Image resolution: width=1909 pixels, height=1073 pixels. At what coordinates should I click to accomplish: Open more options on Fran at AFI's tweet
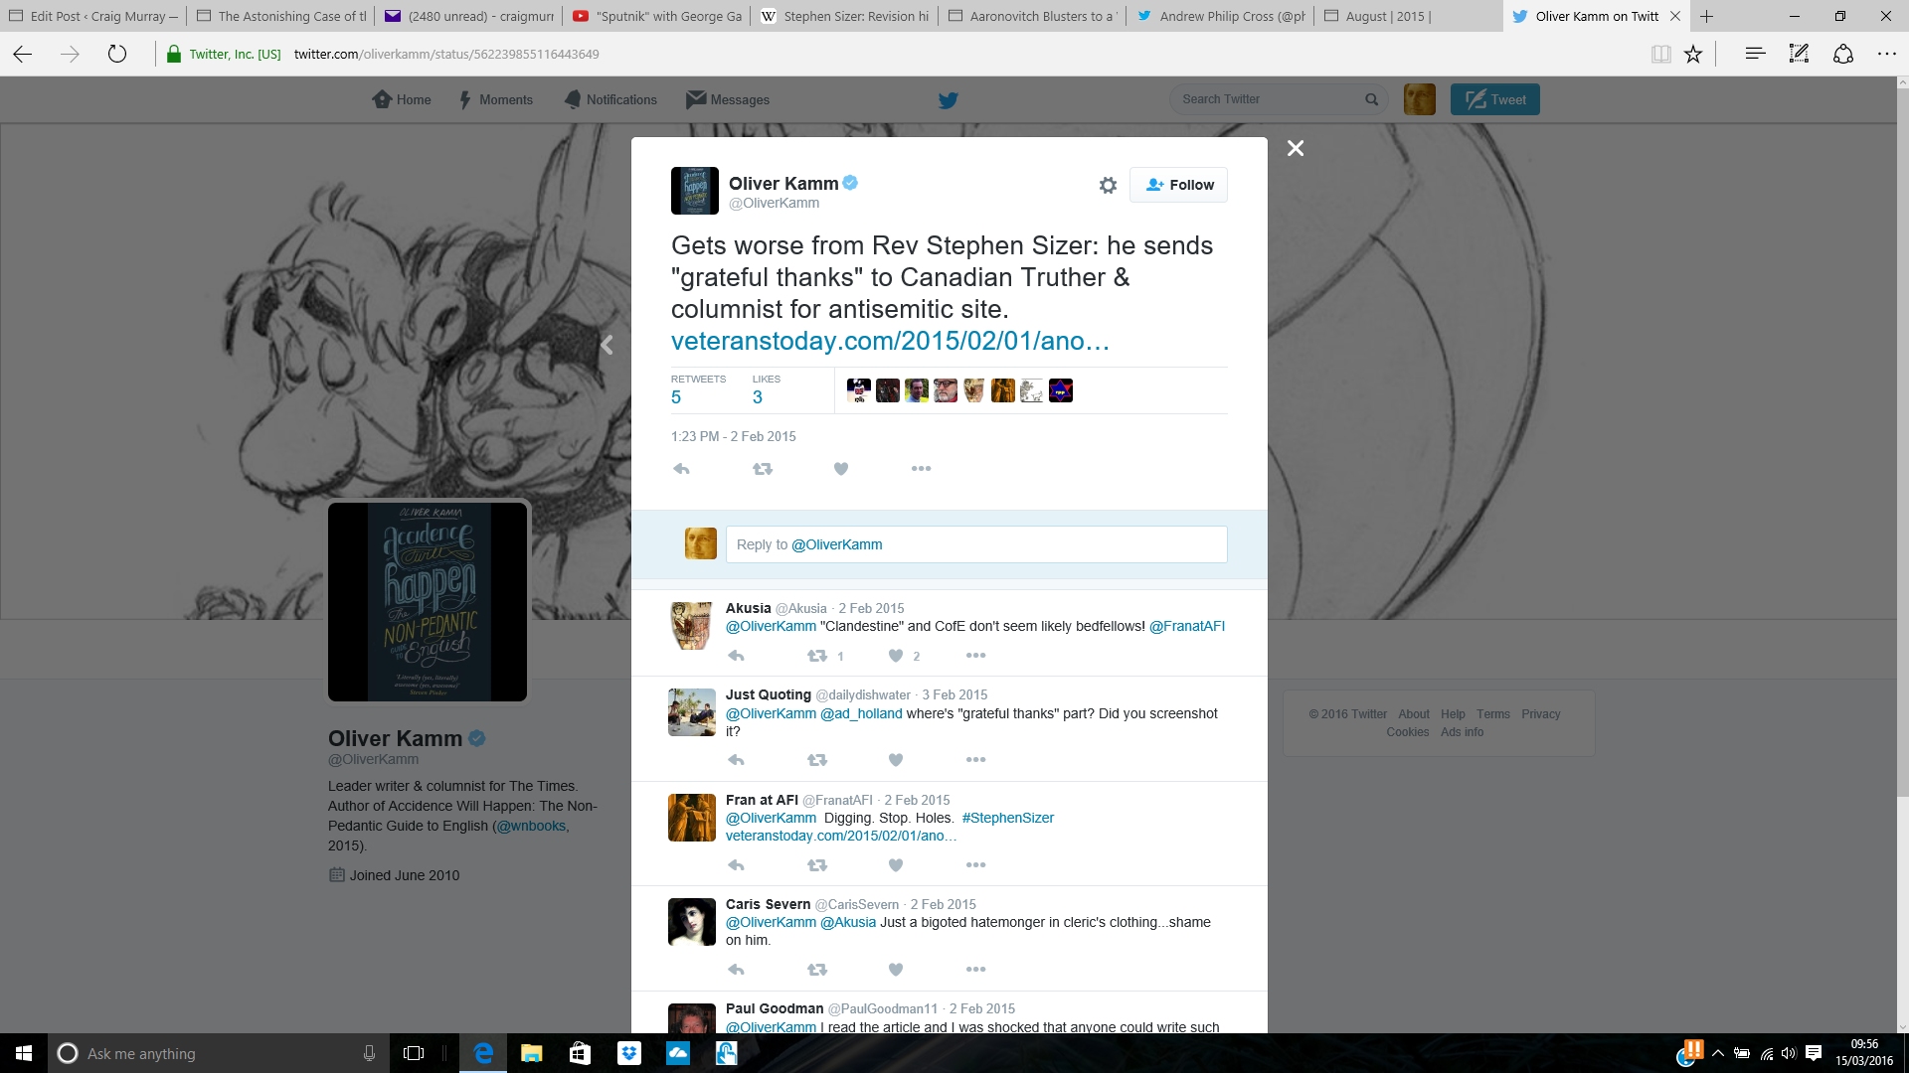[x=976, y=865]
